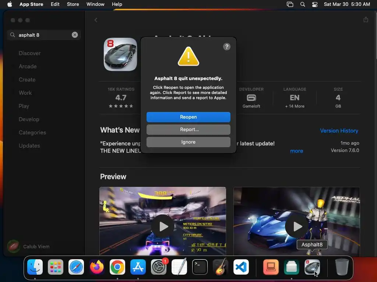377x282 pixels.
Task: Launch GarageBand from the Dock
Action: tap(221, 267)
